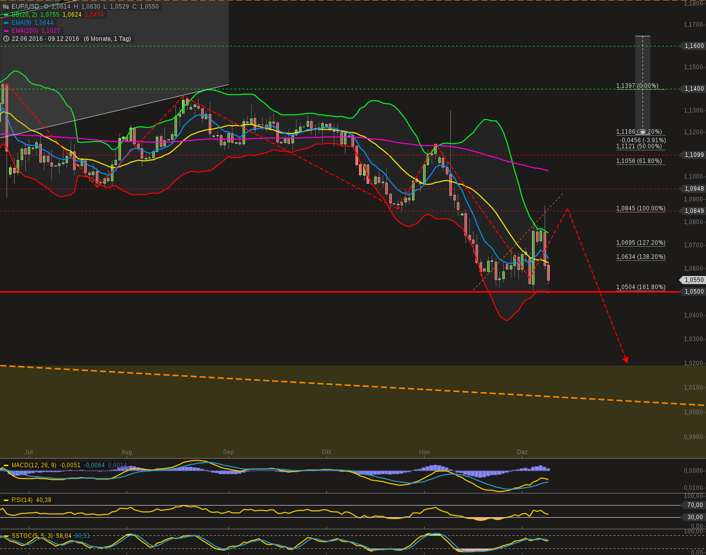The height and width of the screenshot is (555, 706).
Task: Click the yellow RSI(14) legend marker
Action: tap(6, 500)
